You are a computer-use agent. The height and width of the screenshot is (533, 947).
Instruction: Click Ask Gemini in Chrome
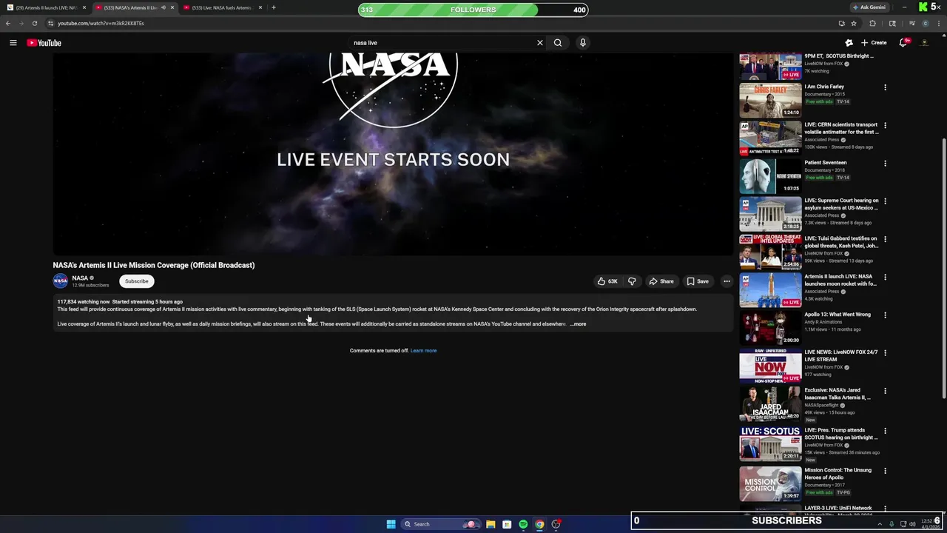(869, 7)
